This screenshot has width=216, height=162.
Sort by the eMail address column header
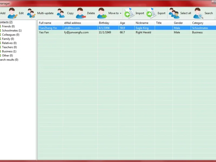[73, 23]
